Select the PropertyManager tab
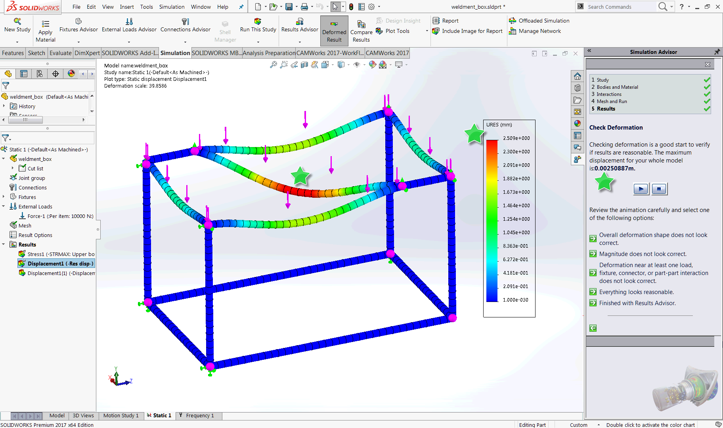The height and width of the screenshot is (428, 723). tap(24, 74)
